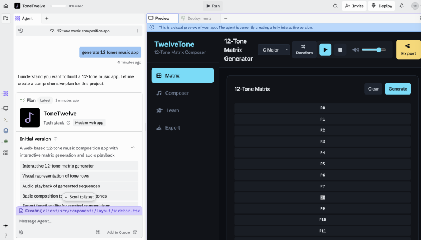The image size is (421, 240).
Task: Open chat history clock icon
Action: [20, 31]
